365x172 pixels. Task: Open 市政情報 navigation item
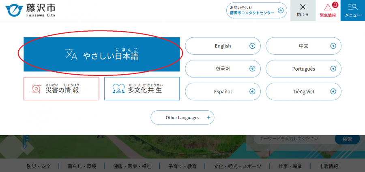328,166
